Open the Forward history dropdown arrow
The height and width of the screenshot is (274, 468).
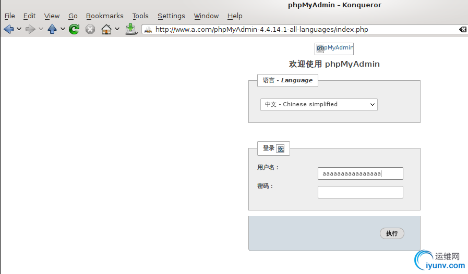[41, 29]
